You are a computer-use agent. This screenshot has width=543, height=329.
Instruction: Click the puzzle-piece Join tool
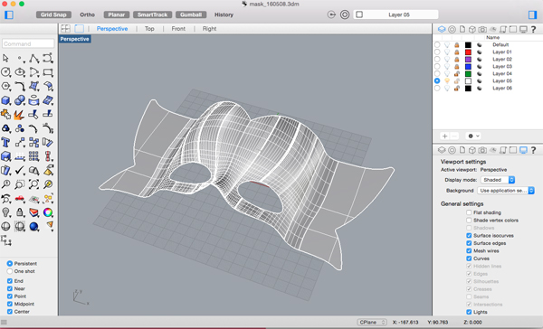tap(5, 115)
